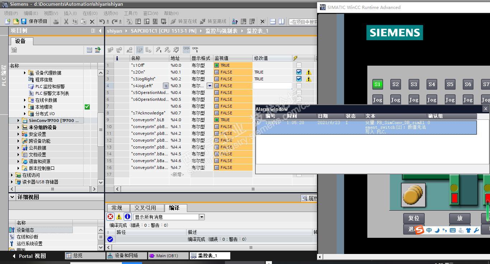Screen dimensions: 490x264
Task: Click the Sogou input method S icon
Action: click(420, 230)
